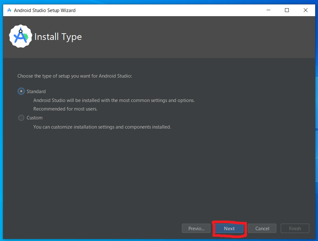The width and height of the screenshot is (318, 241).
Task: Go back with the Previo... button
Action: [196, 228]
